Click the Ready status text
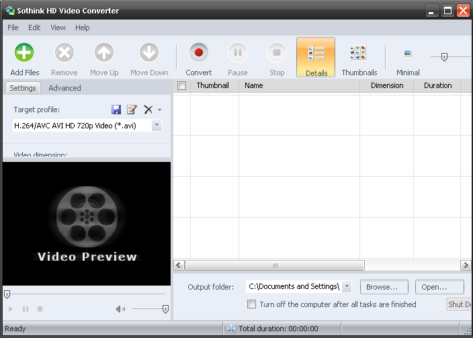Image resolution: width=473 pixels, height=338 pixels. point(15,329)
